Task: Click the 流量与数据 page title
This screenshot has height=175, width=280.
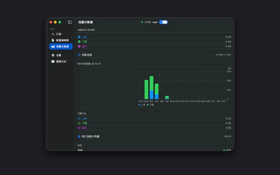Action: coord(85,22)
